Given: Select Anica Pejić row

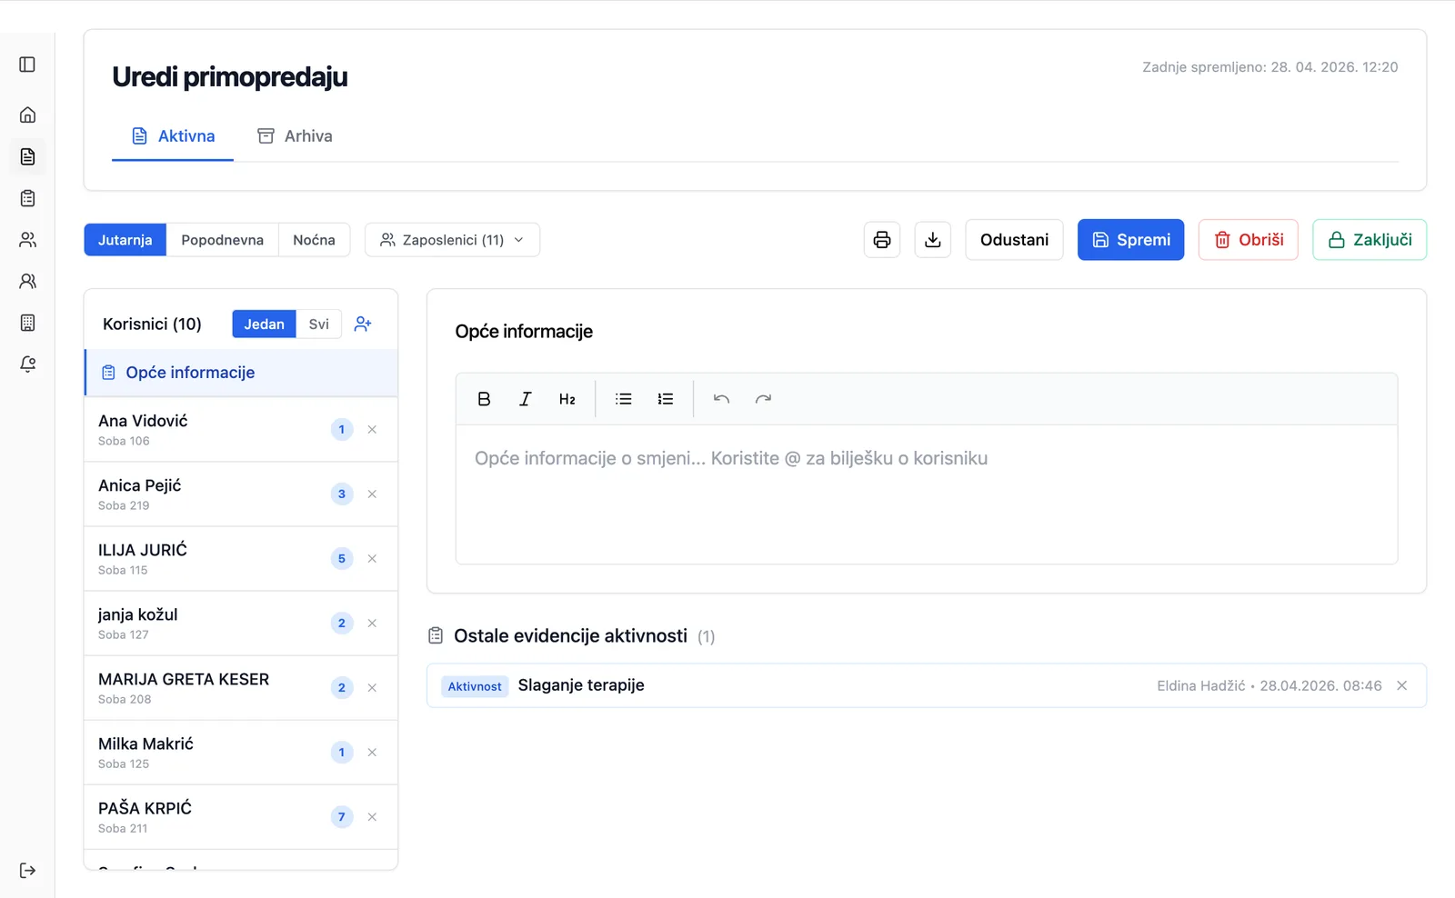Looking at the screenshot, I should 241,494.
